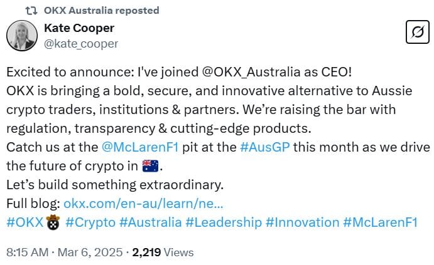Open the Kate Cooper display name
Viewport: 434px width, 265px height.
click(x=80, y=28)
